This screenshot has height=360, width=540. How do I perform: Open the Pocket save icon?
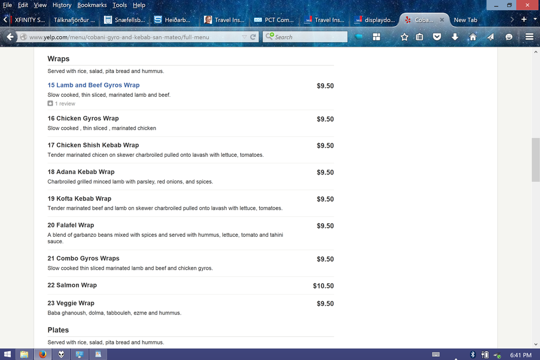[437, 37]
